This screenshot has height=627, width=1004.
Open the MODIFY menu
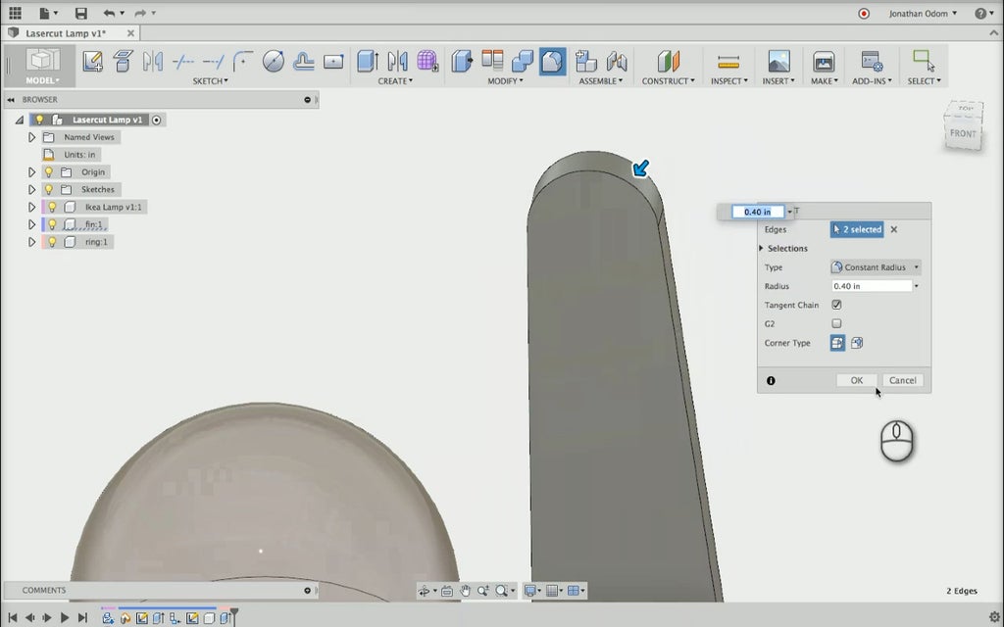(x=505, y=80)
